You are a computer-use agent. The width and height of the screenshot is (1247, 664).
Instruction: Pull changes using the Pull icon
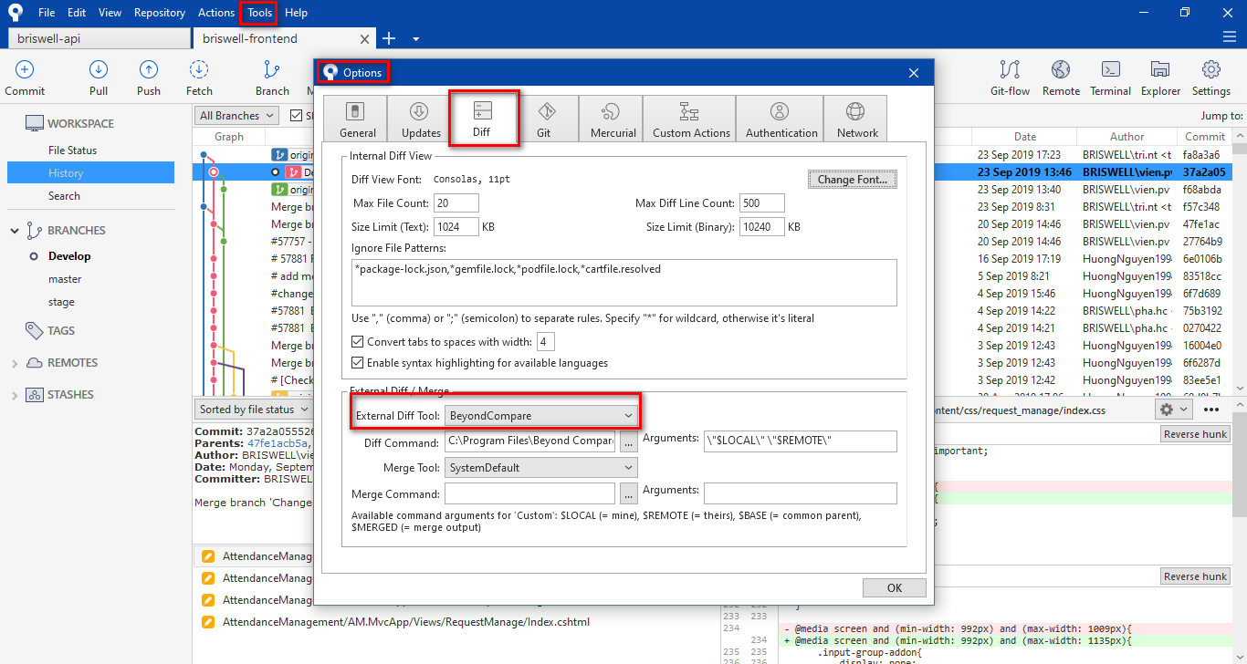pyautogui.click(x=98, y=78)
